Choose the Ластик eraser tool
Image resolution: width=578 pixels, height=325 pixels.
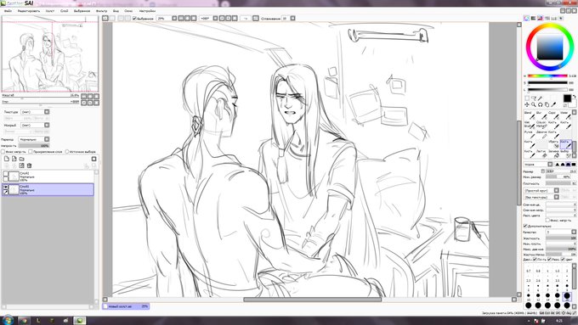tap(541, 154)
